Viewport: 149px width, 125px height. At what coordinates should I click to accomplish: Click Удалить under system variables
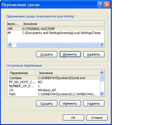coord(94,103)
